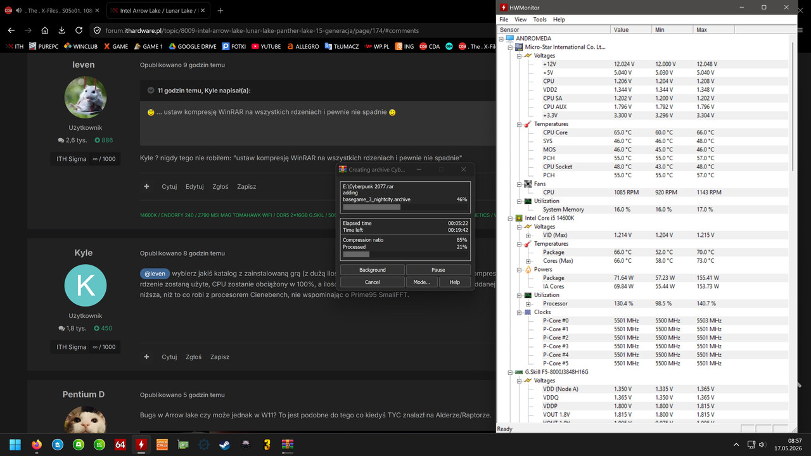Click the Windows Start button
The image size is (811, 456).
point(15,445)
